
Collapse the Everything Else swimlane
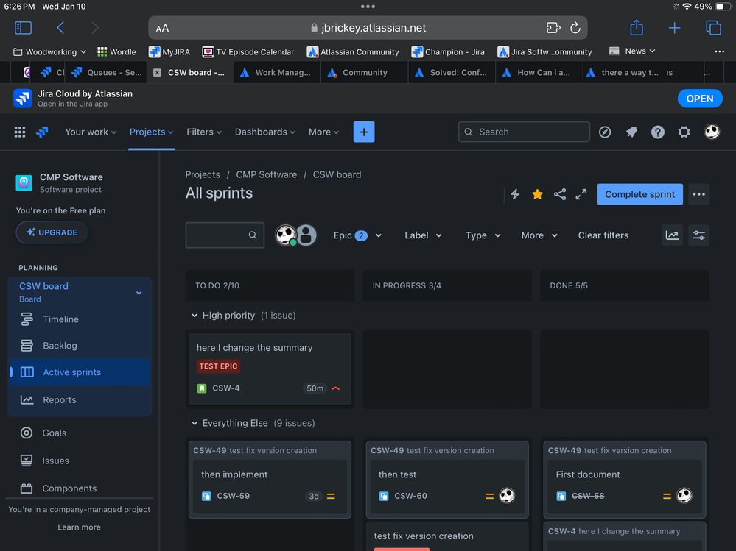pos(194,424)
